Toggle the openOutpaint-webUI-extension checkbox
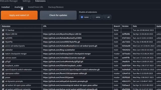Viewport: 161px width, 90px height. click(x=3, y=69)
